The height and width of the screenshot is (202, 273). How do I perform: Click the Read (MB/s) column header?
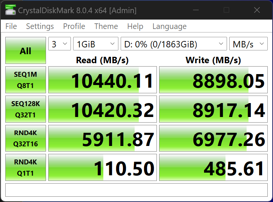click(x=103, y=60)
